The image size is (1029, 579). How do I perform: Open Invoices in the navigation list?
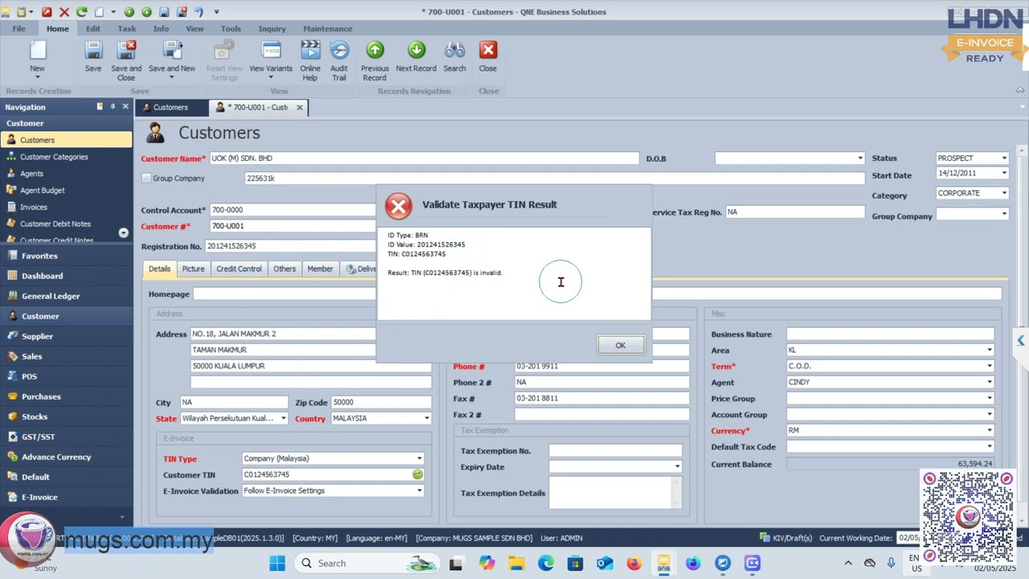pos(34,207)
